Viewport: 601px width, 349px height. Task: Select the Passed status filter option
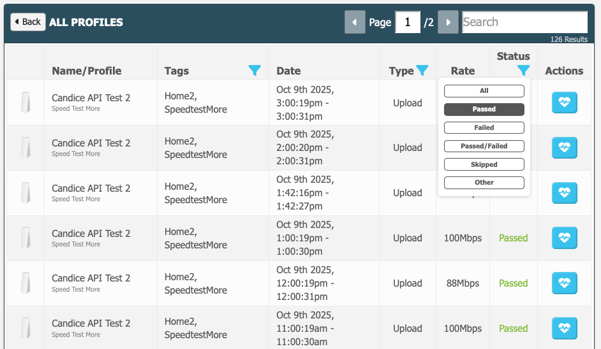(x=484, y=110)
